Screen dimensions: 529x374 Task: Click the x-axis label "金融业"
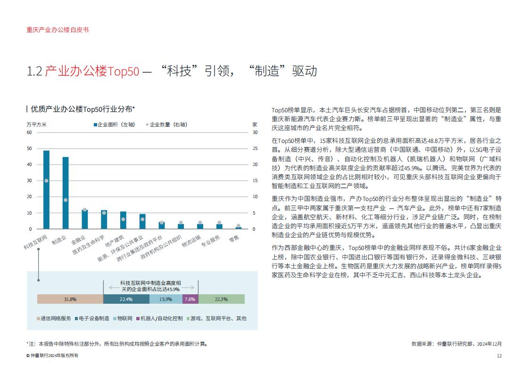click(78, 240)
